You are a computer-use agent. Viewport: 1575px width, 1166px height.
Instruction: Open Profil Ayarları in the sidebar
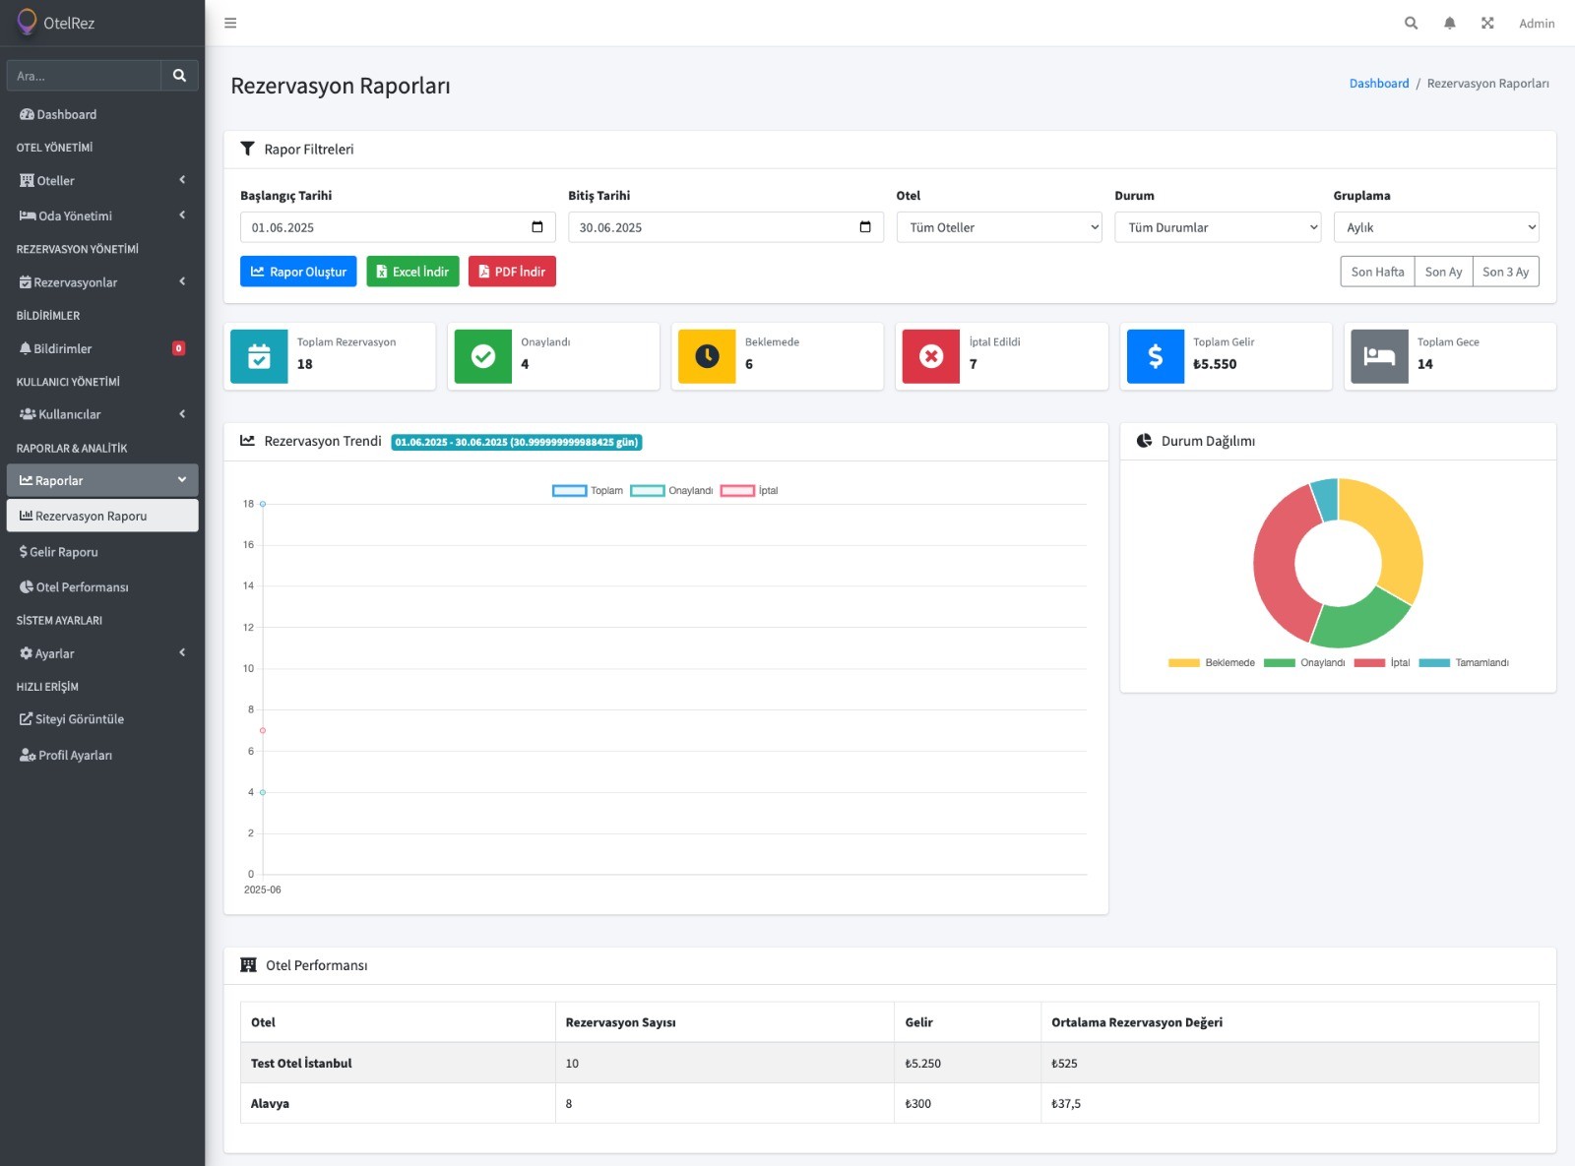coord(102,756)
